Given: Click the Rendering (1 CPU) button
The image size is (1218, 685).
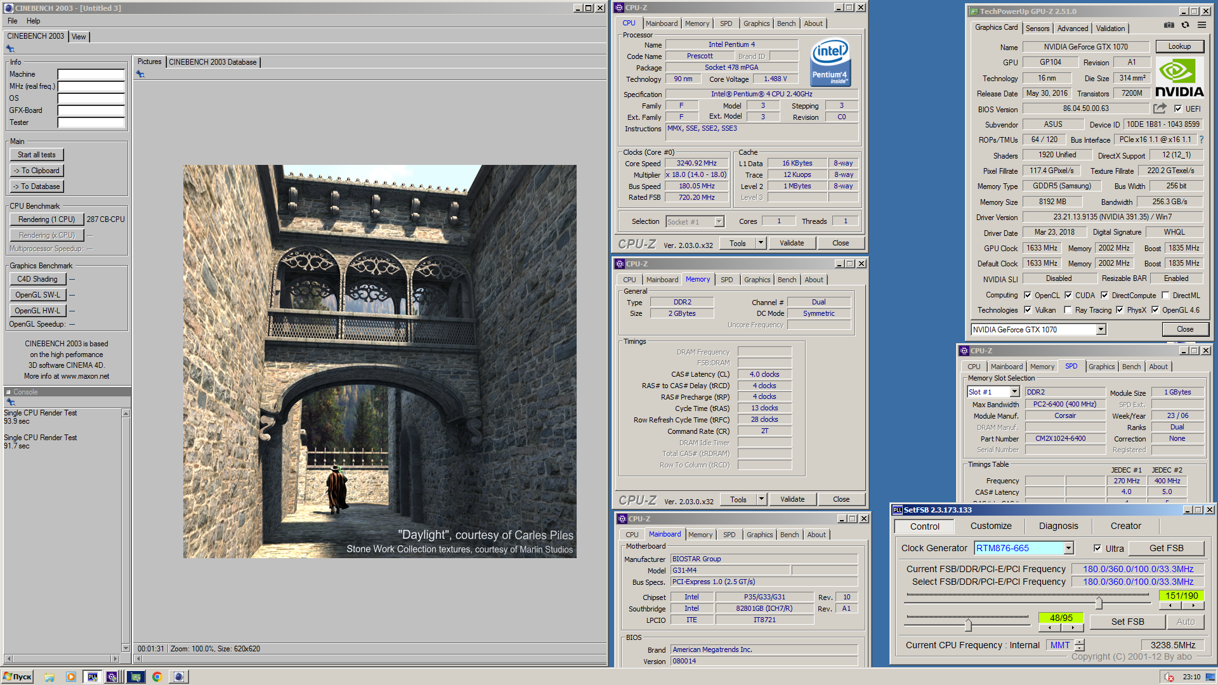Looking at the screenshot, I should [46, 219].
